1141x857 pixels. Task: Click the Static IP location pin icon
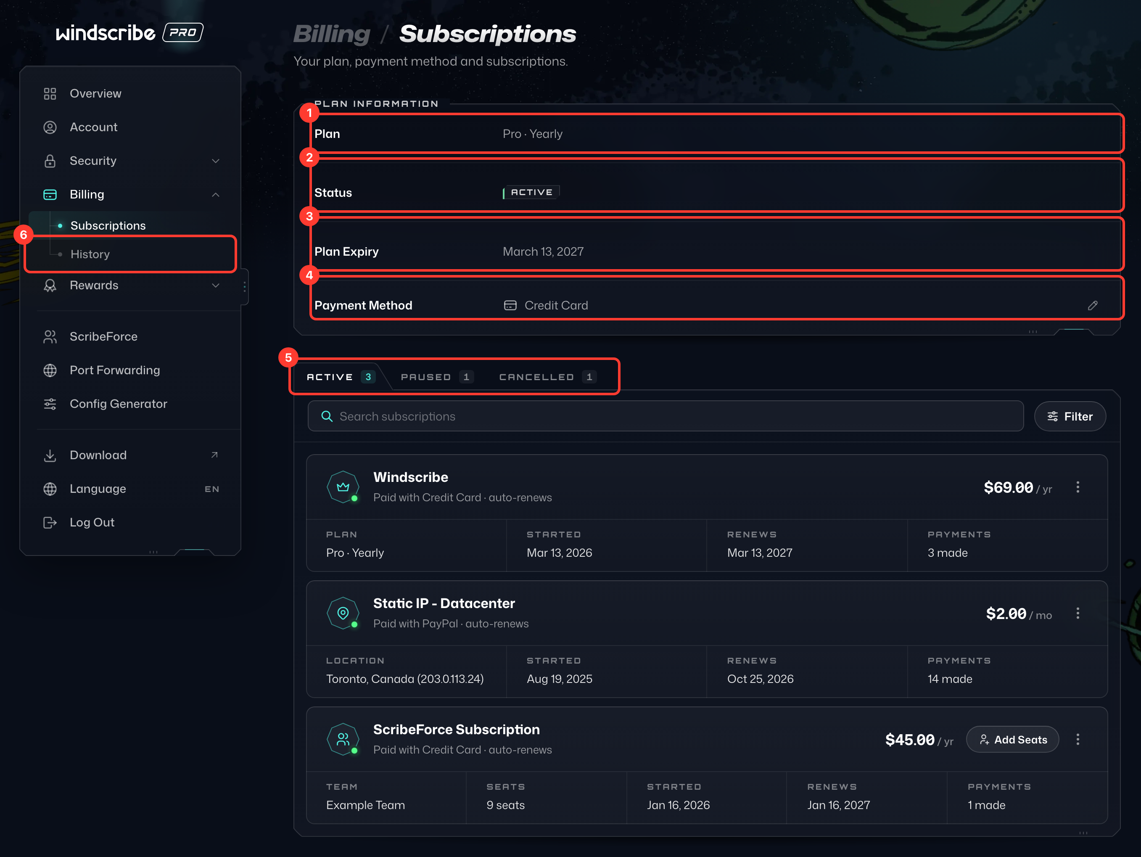coord(343,613)
